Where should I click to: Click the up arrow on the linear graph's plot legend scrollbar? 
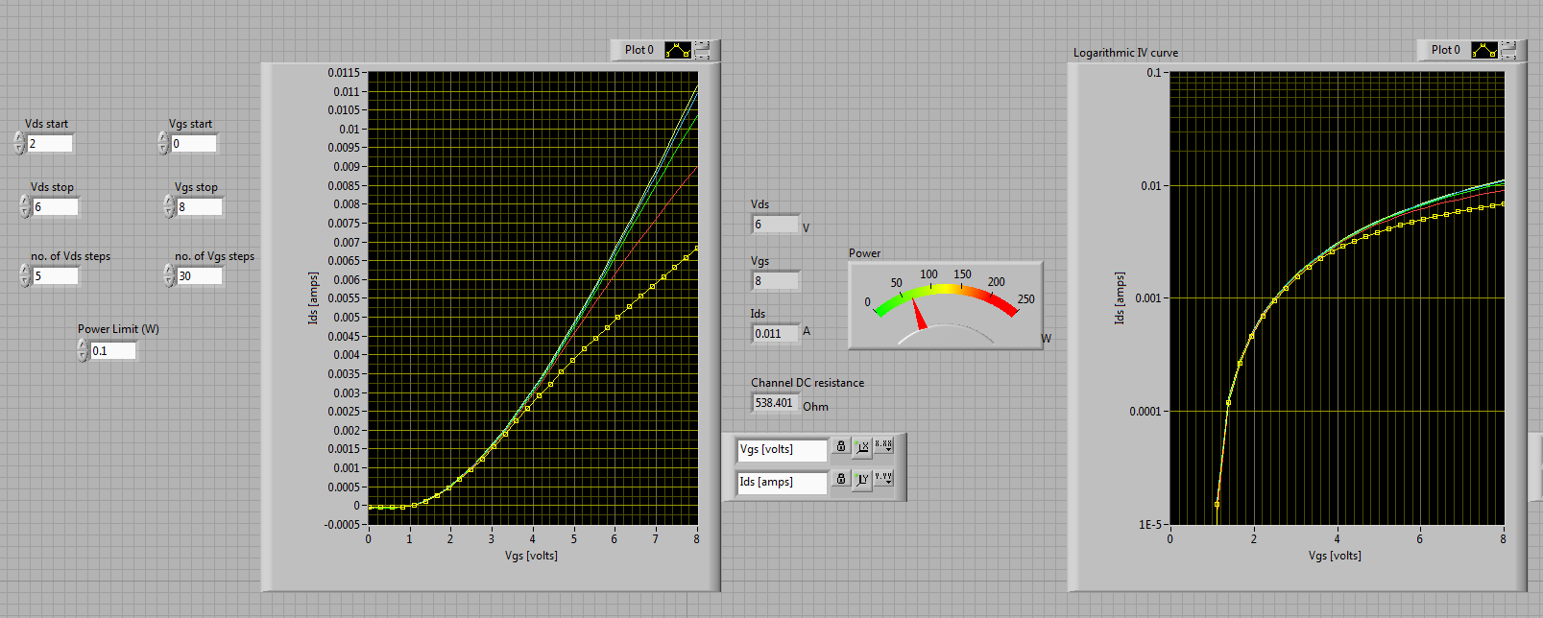click(702, 45)
